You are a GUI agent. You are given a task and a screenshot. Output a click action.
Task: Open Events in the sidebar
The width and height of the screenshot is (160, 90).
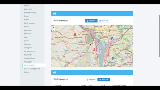point(27,20)
